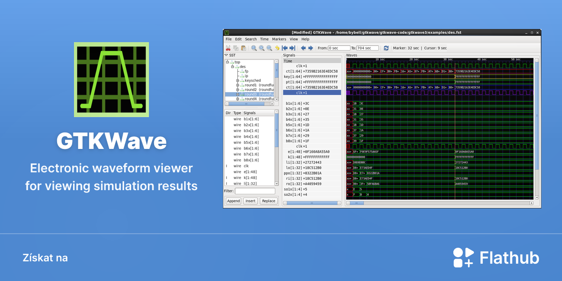Image resolution: width=562 pixels, height=281 pixels.
Task: Click the Waves pane horizontal scrollbar
Action: [x=439, y=203]
